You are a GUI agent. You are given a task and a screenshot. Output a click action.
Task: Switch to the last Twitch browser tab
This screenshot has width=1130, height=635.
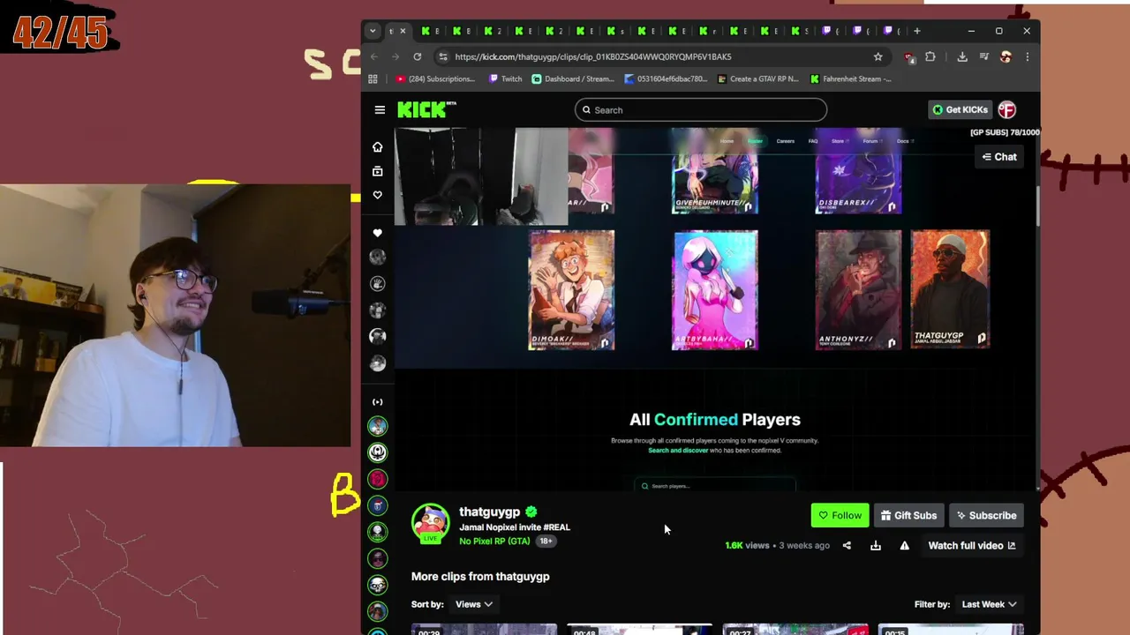892,31
